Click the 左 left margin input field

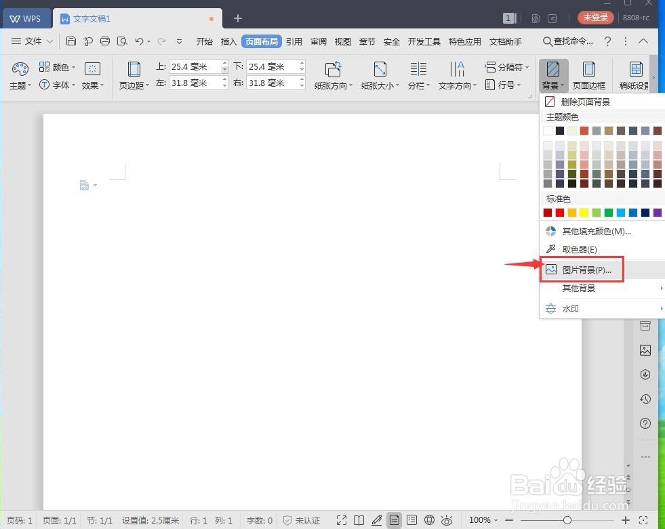[195, 83]
